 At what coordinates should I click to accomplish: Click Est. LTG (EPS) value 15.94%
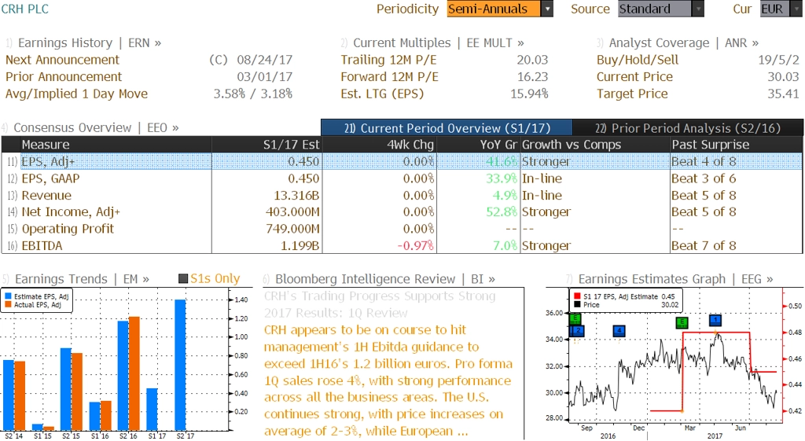coord(529,94)
